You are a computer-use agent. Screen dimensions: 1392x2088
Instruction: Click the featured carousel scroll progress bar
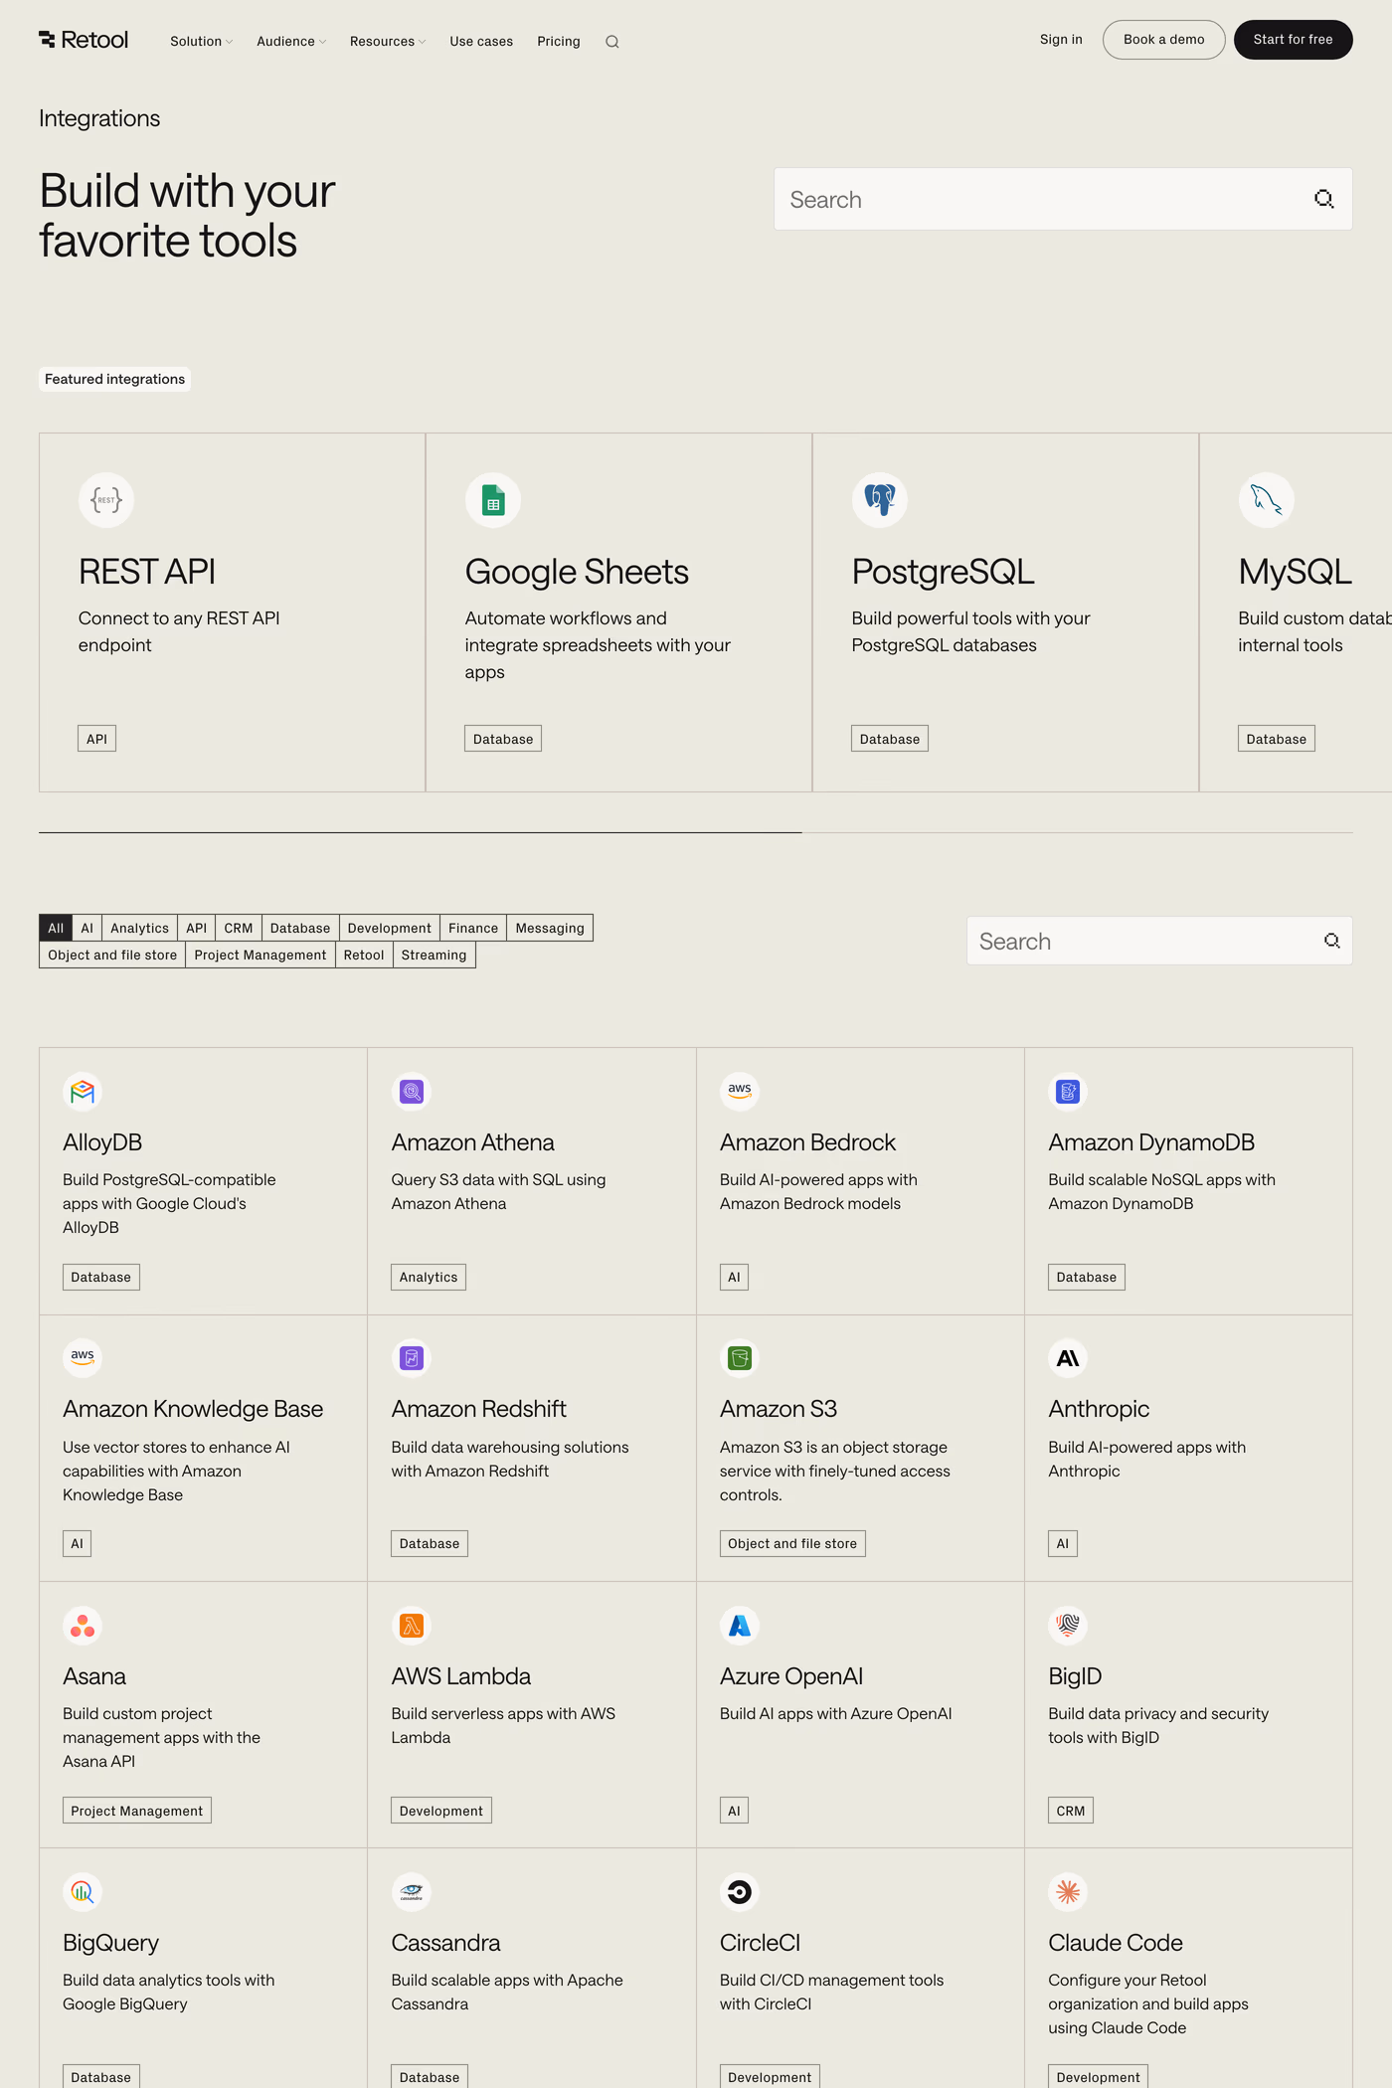coord(696,832)
